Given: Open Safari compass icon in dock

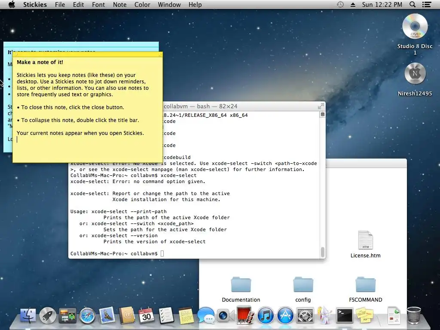Looking at the screenshot, I should (x=87, y=315).
